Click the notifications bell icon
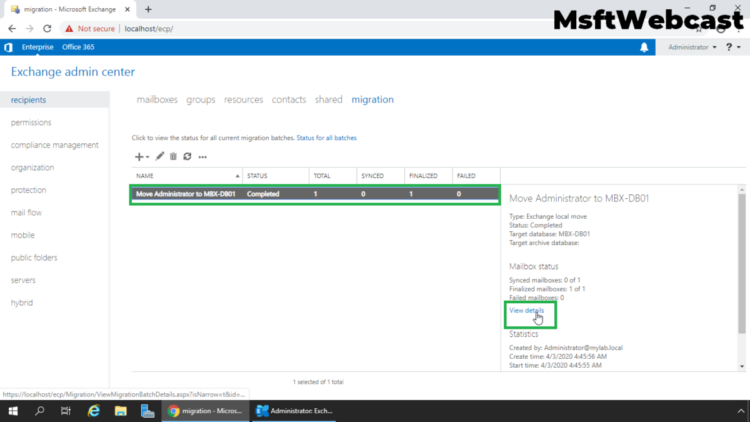The height and width of the screenshot is (422, 750). coord(644,48)
